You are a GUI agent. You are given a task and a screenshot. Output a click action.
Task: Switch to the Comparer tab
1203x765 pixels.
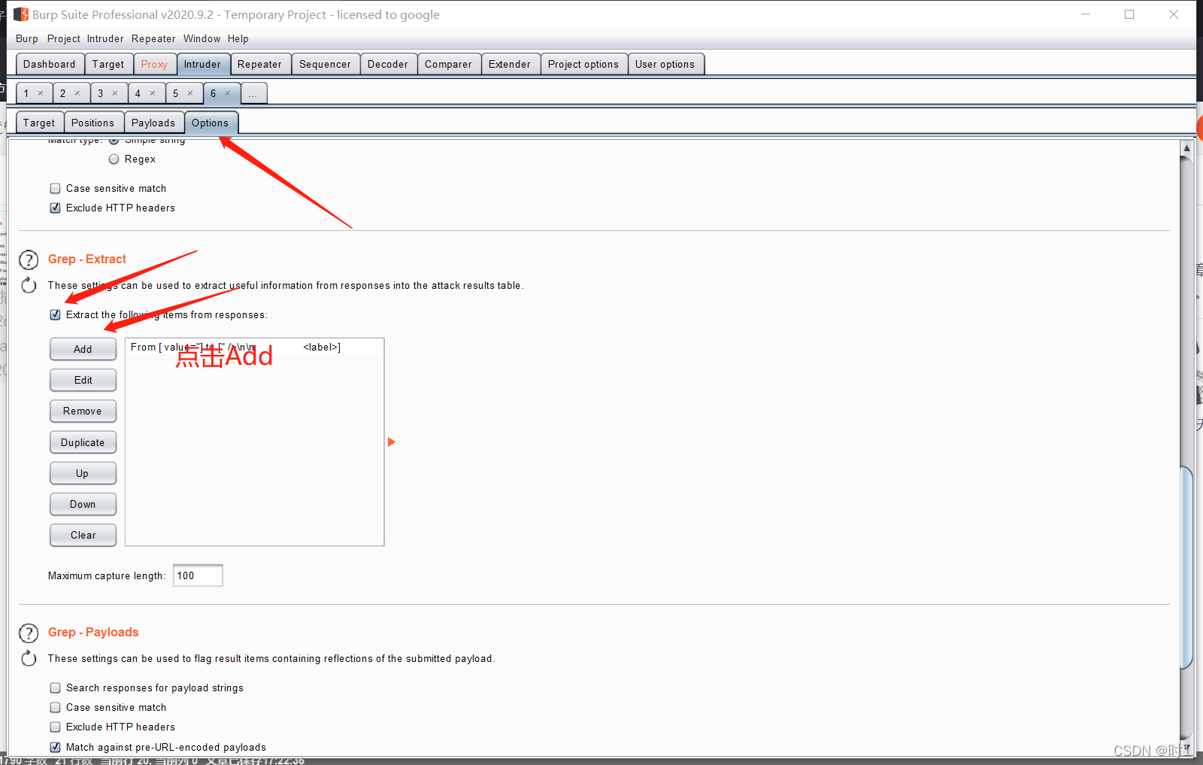pyautogui.click(x=449, y=65)
